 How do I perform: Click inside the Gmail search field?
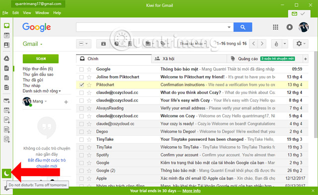coord(151,27)
